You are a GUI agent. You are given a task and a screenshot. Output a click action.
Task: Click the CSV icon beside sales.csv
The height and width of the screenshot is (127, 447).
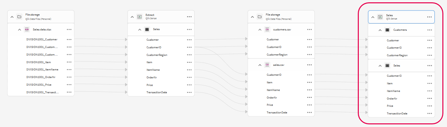(x=267, y=65)
